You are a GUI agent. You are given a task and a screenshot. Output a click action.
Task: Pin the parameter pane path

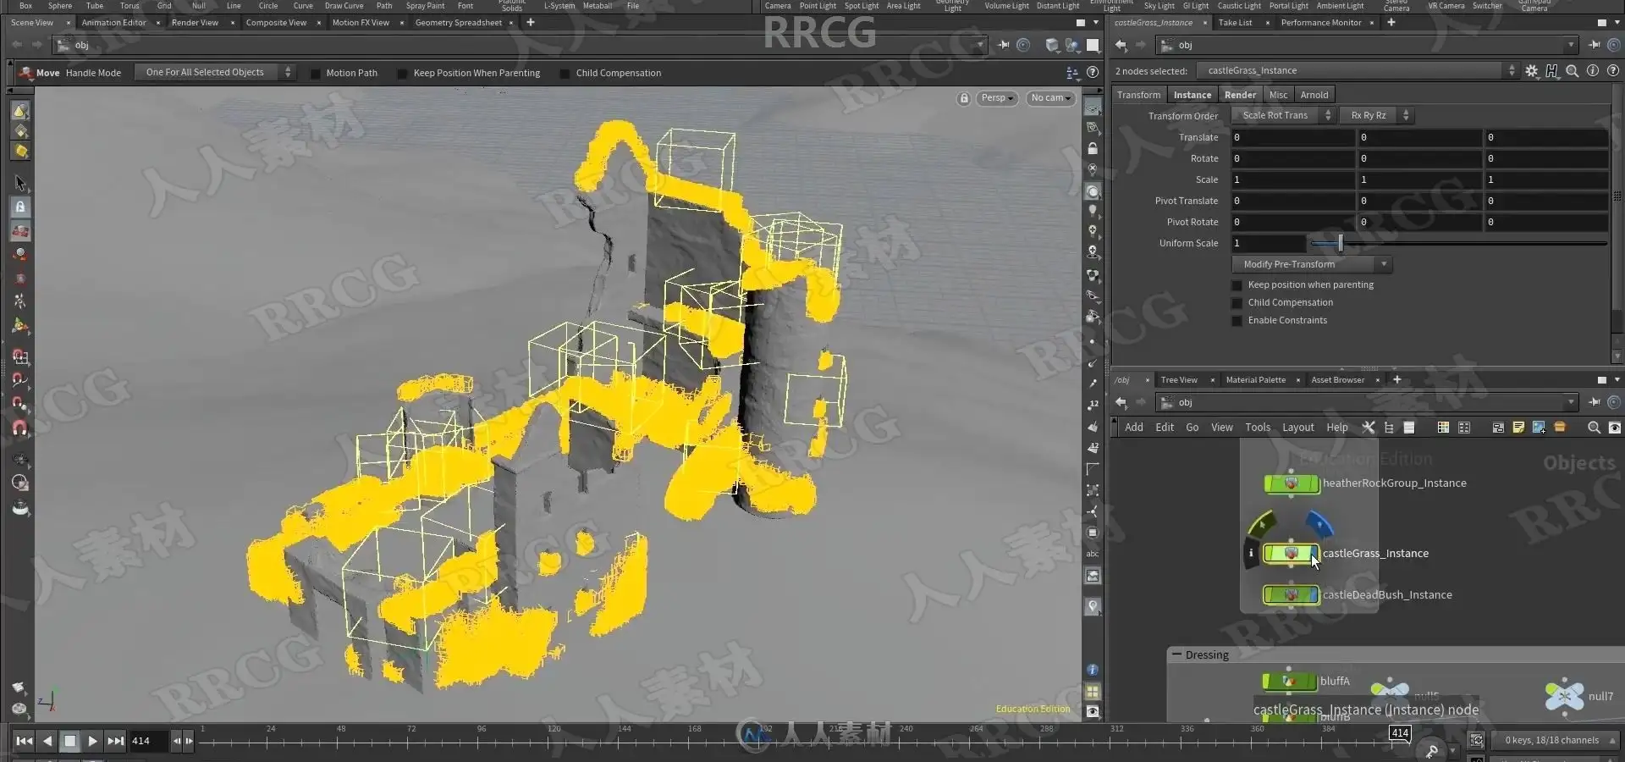tap(1595, 45)
